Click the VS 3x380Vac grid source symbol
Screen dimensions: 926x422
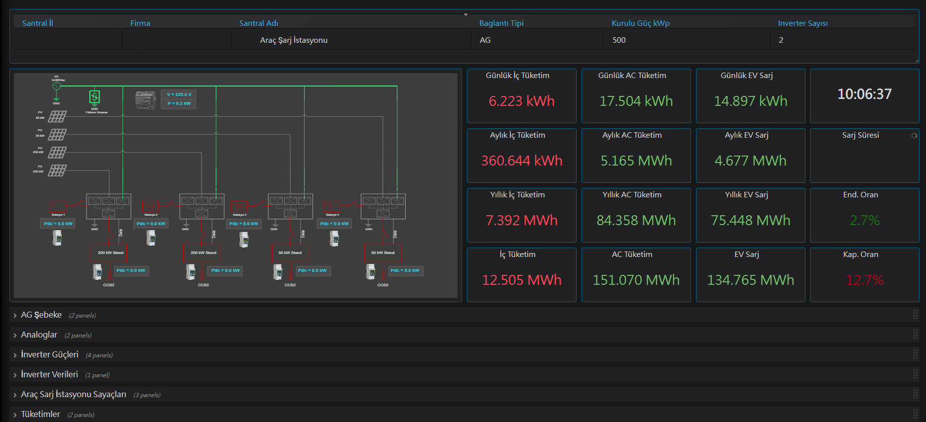click(56, 86)
